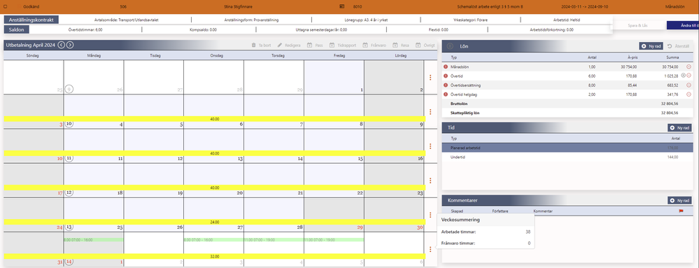Click the Bruttolön total 32 804,56

coord(670,104)
